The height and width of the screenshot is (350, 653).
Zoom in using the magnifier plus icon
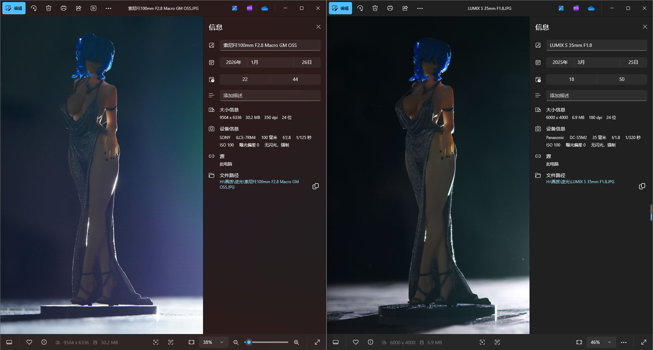297,342
